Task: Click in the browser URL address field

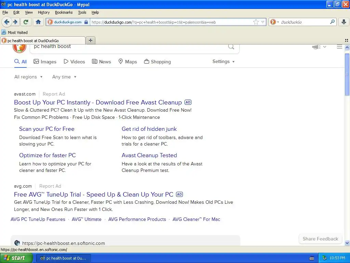Action: (x=171, y=22)
